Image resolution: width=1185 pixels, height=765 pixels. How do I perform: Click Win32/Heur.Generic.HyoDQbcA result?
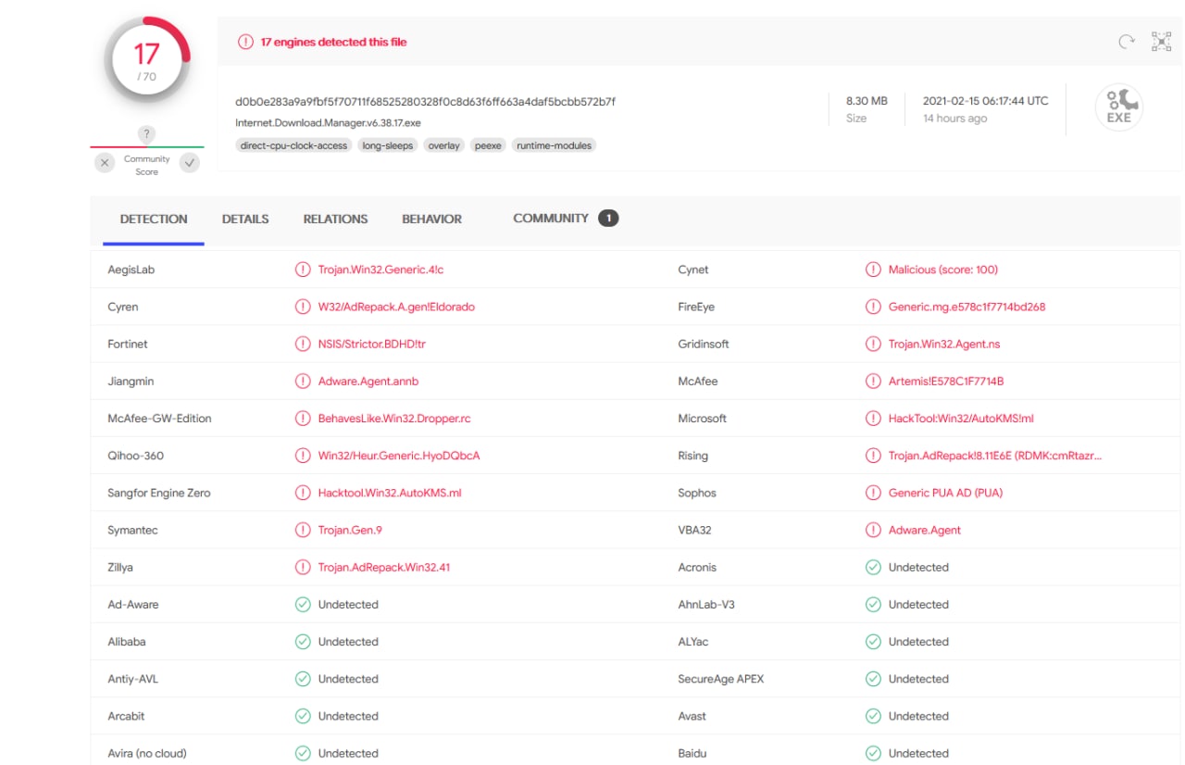399,456
